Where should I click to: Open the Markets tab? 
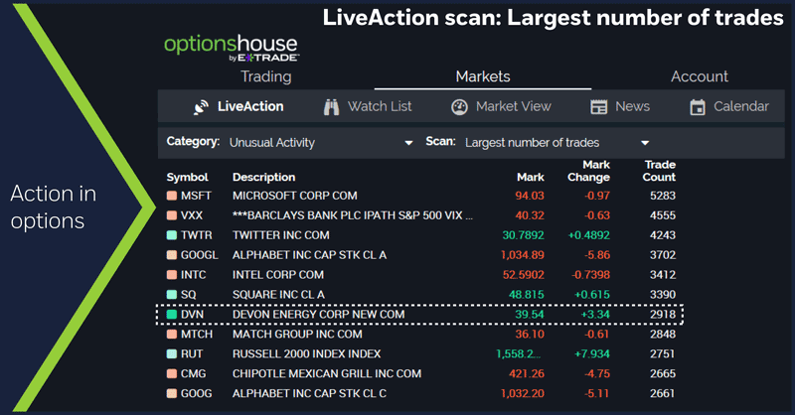[x=482, y=76]
